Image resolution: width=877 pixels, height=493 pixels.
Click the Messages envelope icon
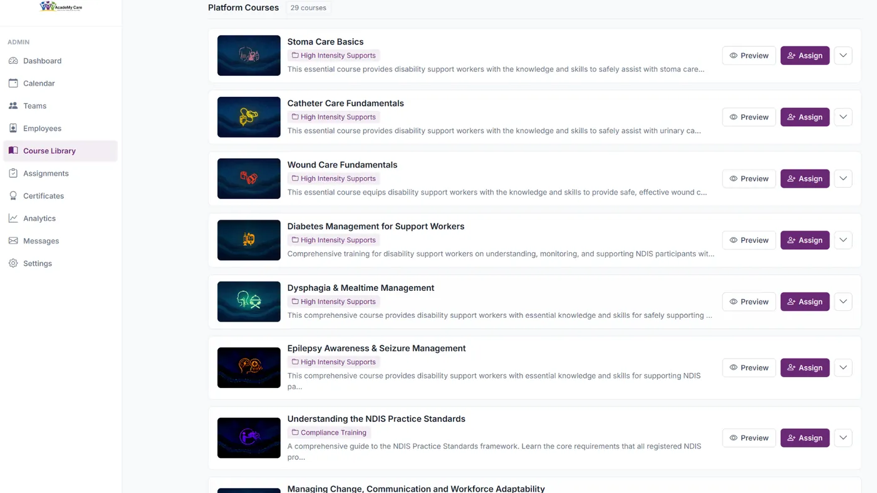[13, 241]
